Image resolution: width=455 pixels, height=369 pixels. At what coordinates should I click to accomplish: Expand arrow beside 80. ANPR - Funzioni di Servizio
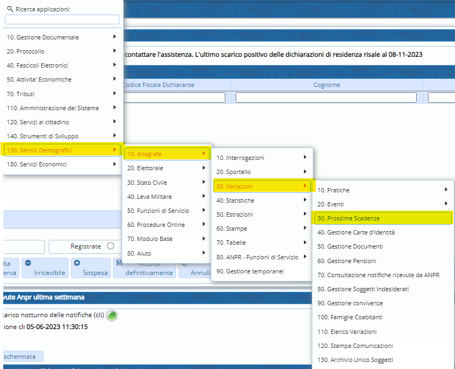coord(305,257)
